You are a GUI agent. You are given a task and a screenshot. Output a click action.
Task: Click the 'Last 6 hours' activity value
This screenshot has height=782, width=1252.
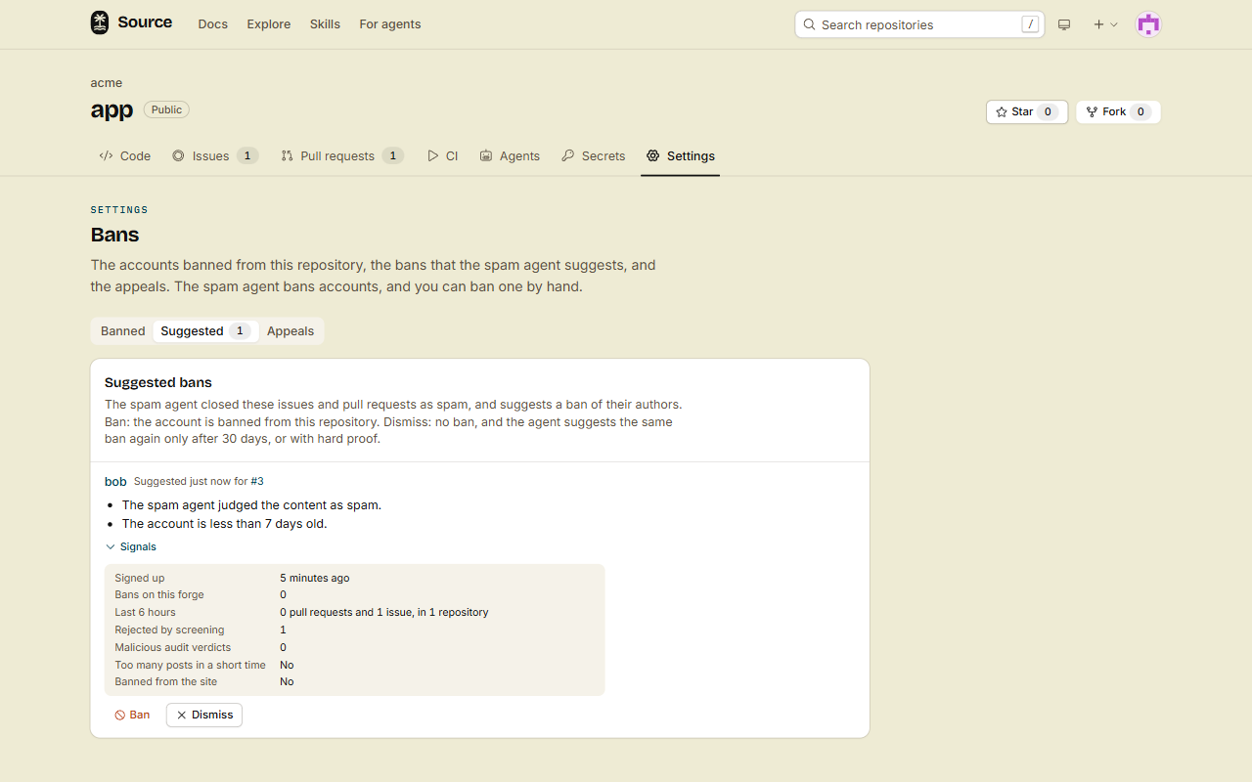(x=383, y=612)
